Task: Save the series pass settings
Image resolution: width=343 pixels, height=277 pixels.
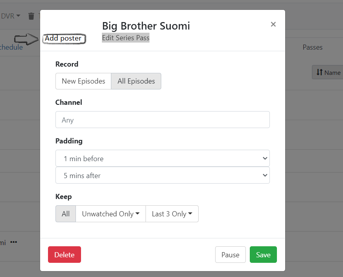Action: pos(263,255)
